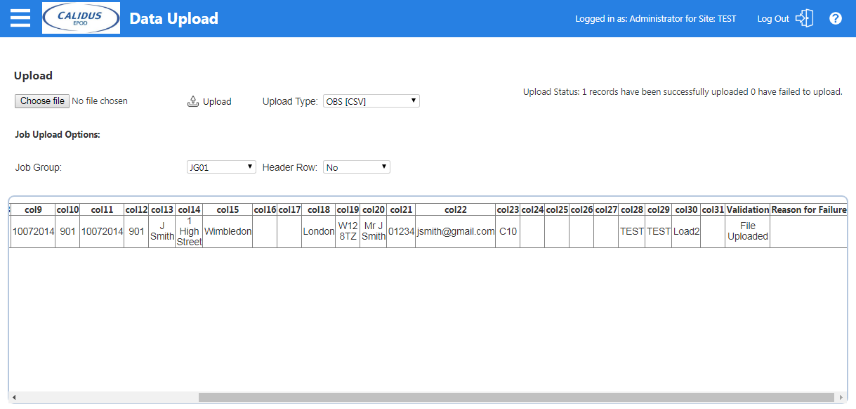Open the Job Group JG01 dropdown
The width and height of the screenshot is (856, 409).
221,167
